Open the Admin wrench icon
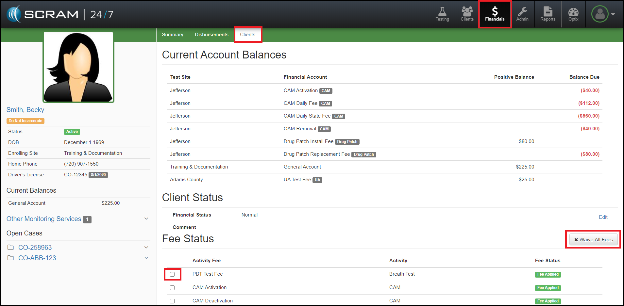Image resolution: width=624 pixels, height=306 pixels. click(522, 14)
